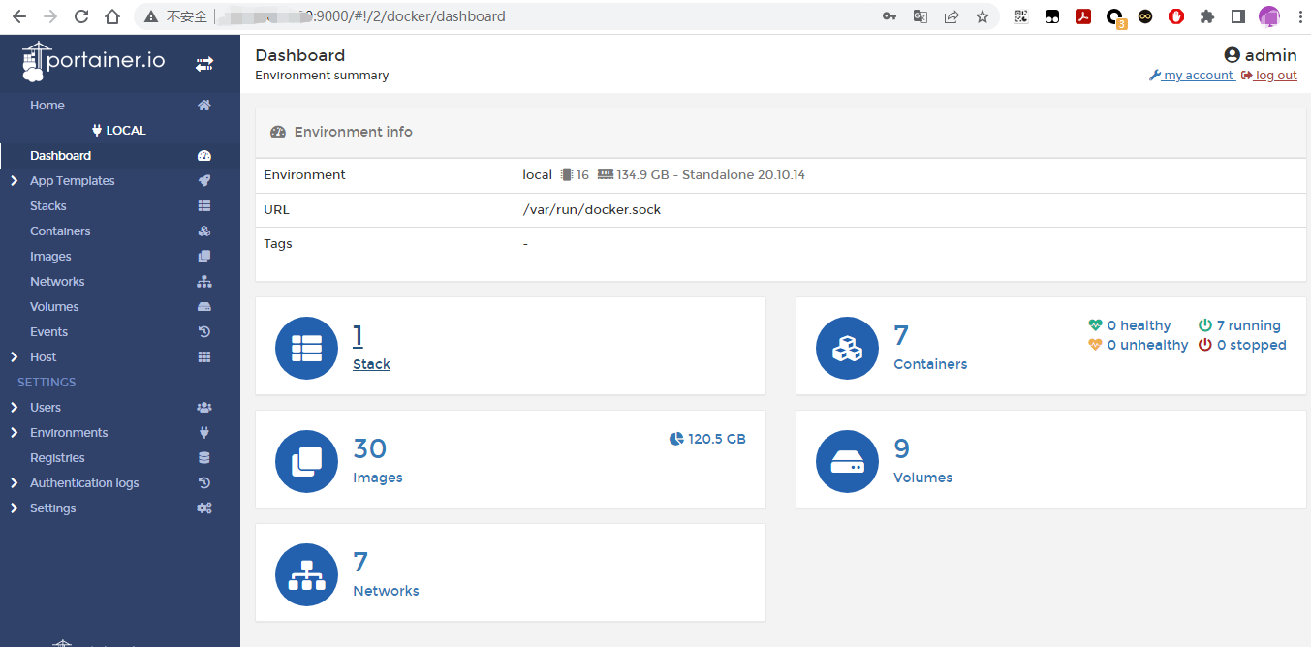Toggle the browser side panel button

[x=1237, y=16]
